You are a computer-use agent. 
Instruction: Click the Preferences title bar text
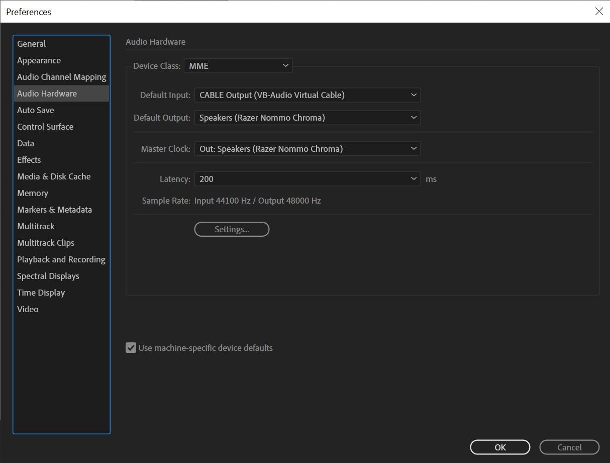click(x=29, y=12)
